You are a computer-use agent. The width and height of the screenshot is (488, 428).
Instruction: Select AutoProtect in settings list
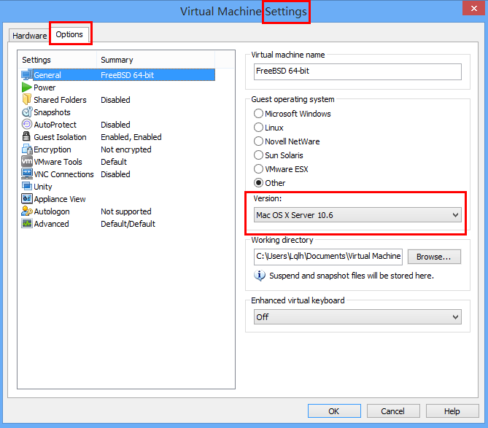118,125
